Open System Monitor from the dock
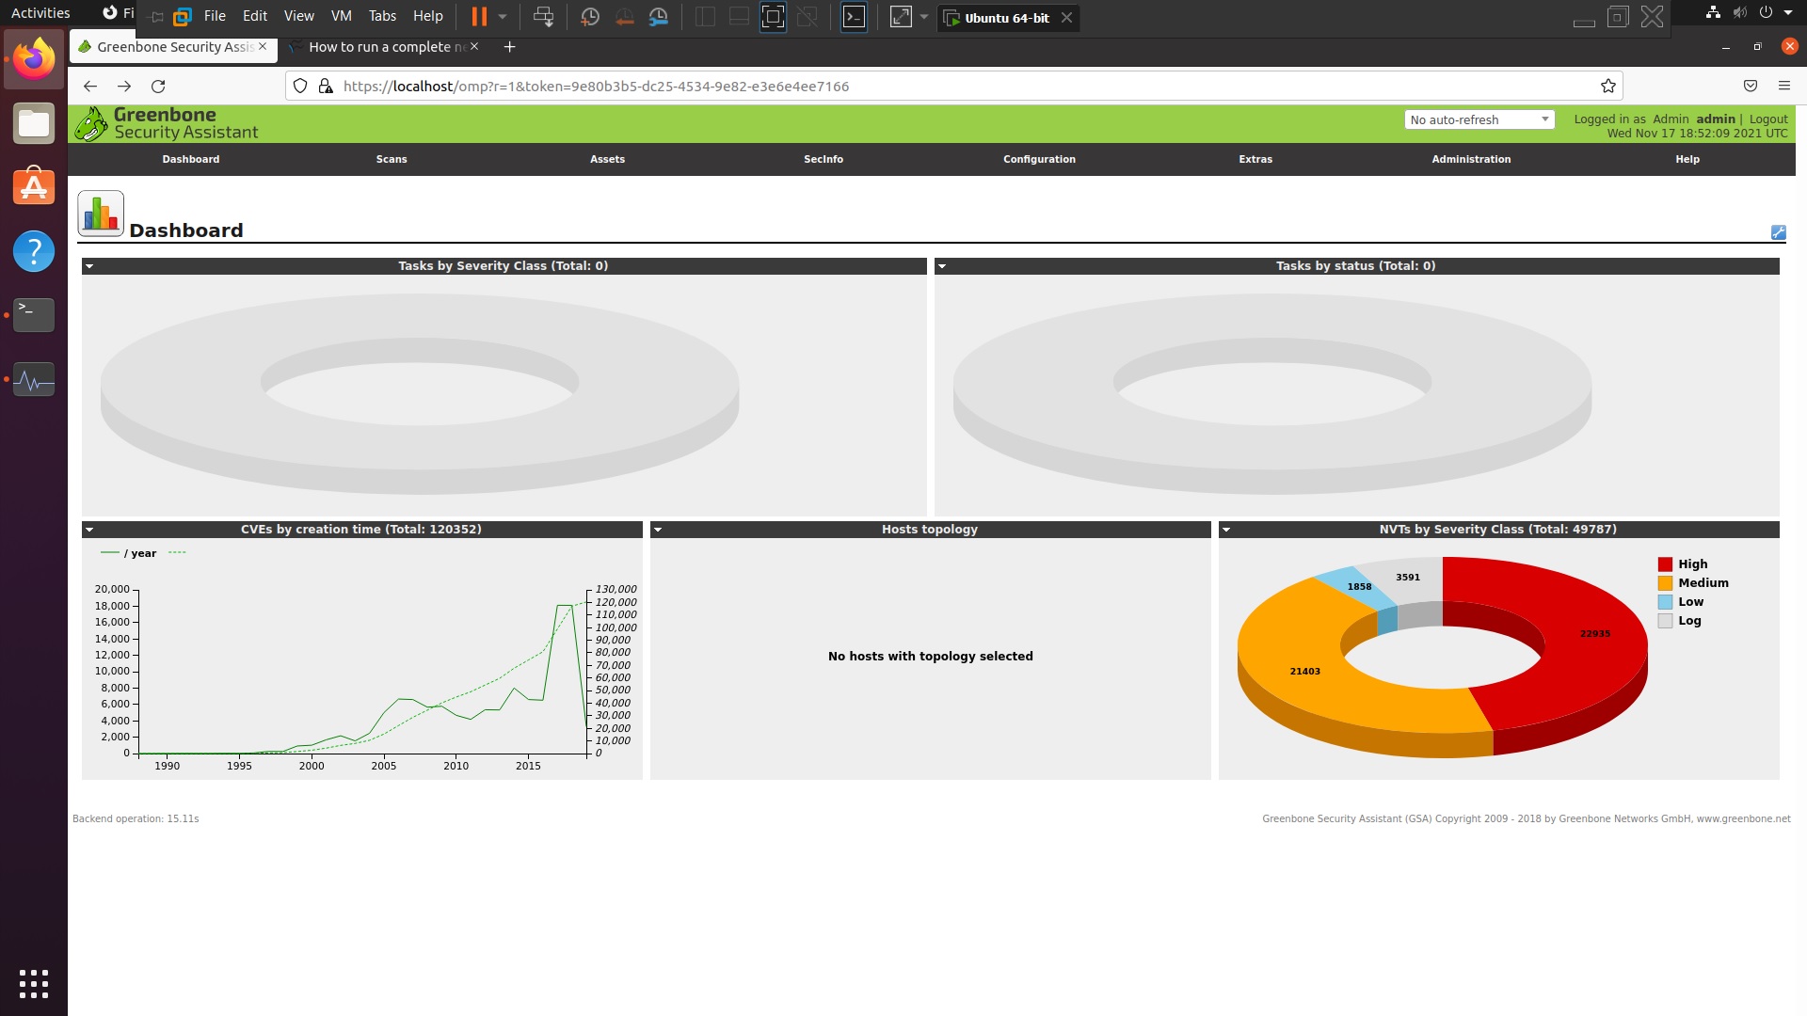 coord(34,380)
